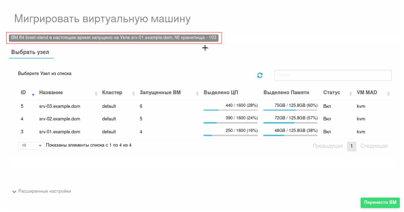
Task: Go to Предыдущая page
Action: 328,146
